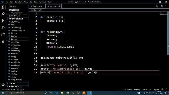The image size is (169, 95).
Task: Open the Test flask view
Action: point(3,41)
